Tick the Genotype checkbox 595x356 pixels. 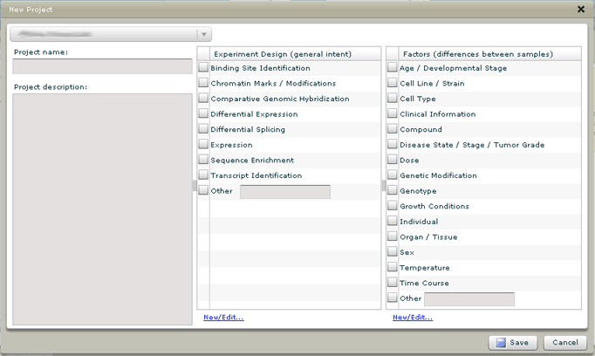393,190
